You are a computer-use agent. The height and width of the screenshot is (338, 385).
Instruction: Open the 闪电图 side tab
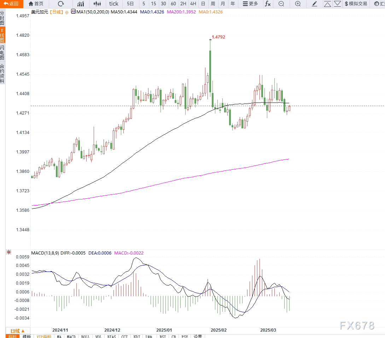[2, 52]
